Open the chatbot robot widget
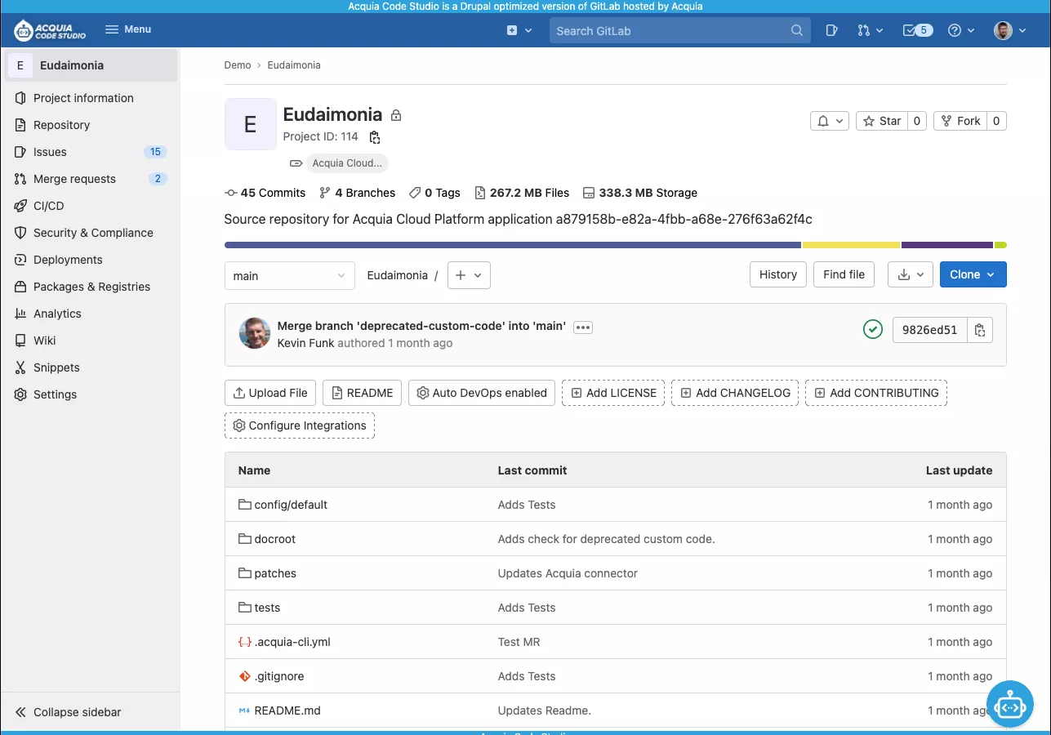 tap(1011, 705)
